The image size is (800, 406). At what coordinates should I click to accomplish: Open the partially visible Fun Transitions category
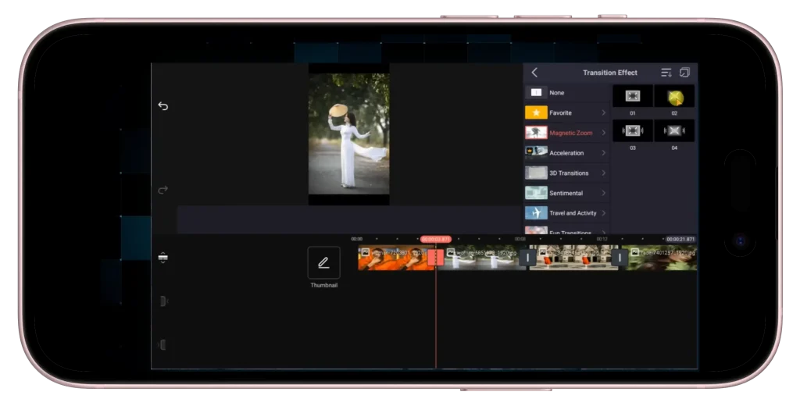[567, 230]
